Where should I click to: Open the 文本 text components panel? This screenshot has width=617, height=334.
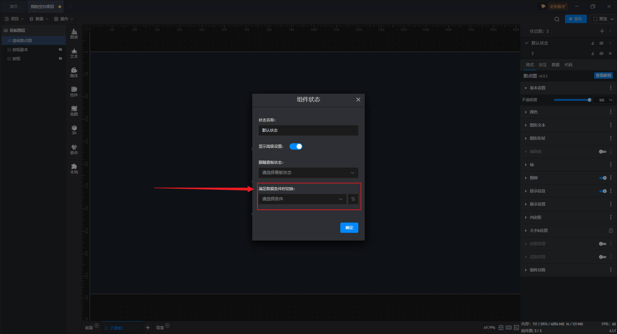click(x=74, y=53)
